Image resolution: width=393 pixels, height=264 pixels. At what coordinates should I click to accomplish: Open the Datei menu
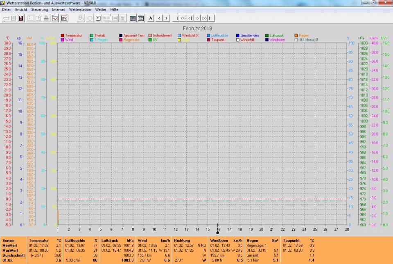6,9
